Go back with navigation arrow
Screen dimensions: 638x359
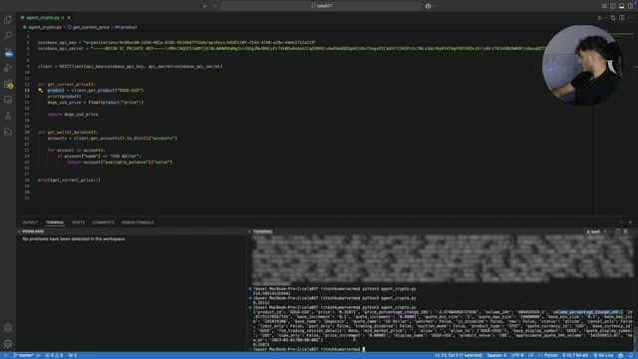click(x=205, y=6)
